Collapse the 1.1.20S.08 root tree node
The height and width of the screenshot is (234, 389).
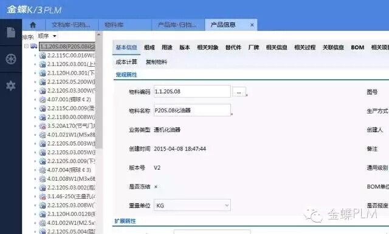[x=26, y=46]
